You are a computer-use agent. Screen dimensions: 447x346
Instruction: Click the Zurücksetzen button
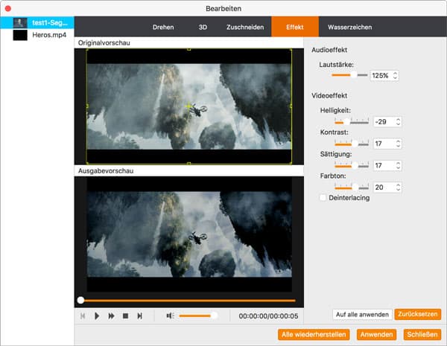pyautogui.click(x=418, y=314)
